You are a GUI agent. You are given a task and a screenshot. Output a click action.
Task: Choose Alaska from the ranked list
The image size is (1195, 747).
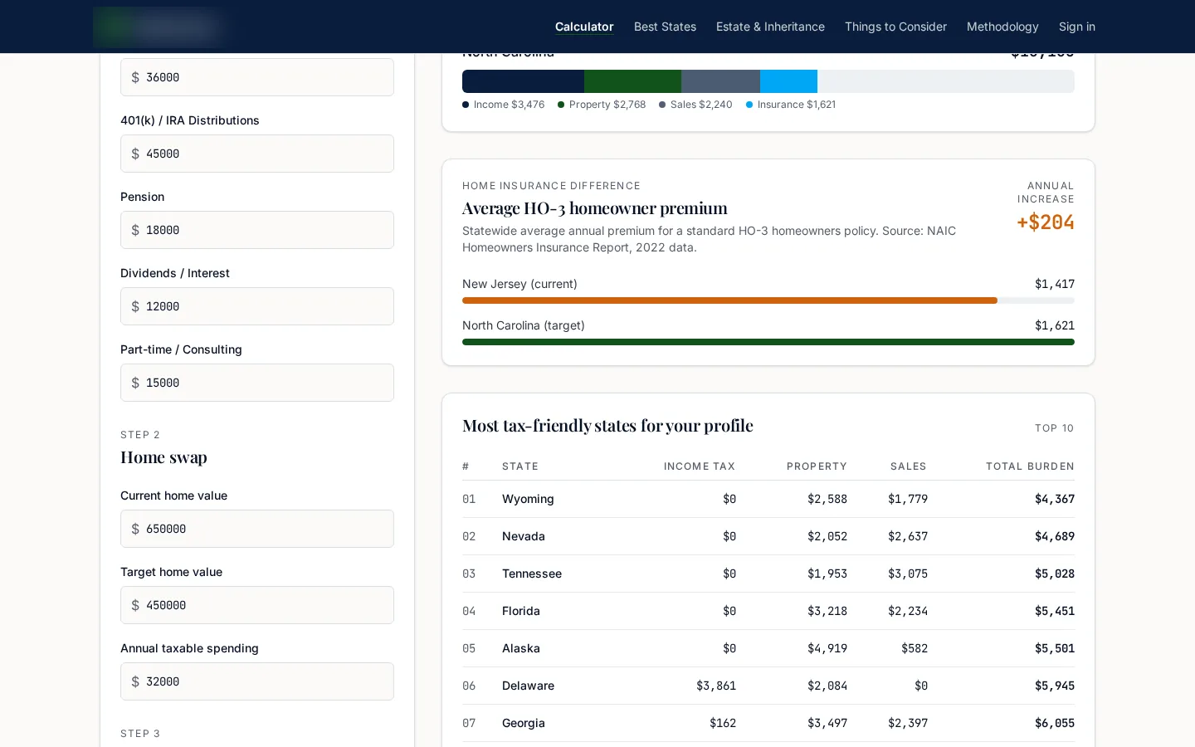click(x=521, y=648)
